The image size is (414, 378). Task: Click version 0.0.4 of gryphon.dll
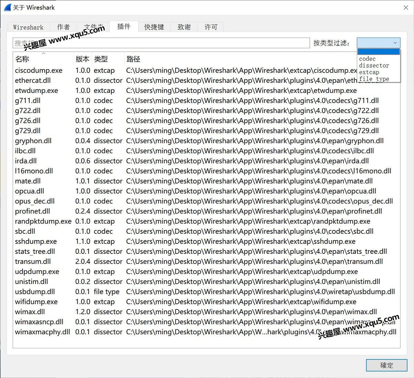click(83, 141)
